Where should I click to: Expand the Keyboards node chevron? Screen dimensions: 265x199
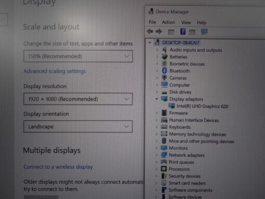tap(156, 127)
